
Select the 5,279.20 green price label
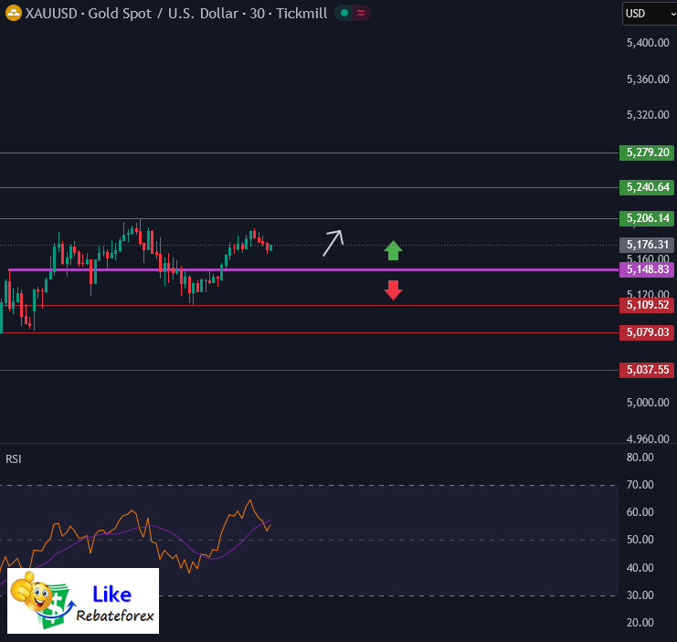click(646, 153)
